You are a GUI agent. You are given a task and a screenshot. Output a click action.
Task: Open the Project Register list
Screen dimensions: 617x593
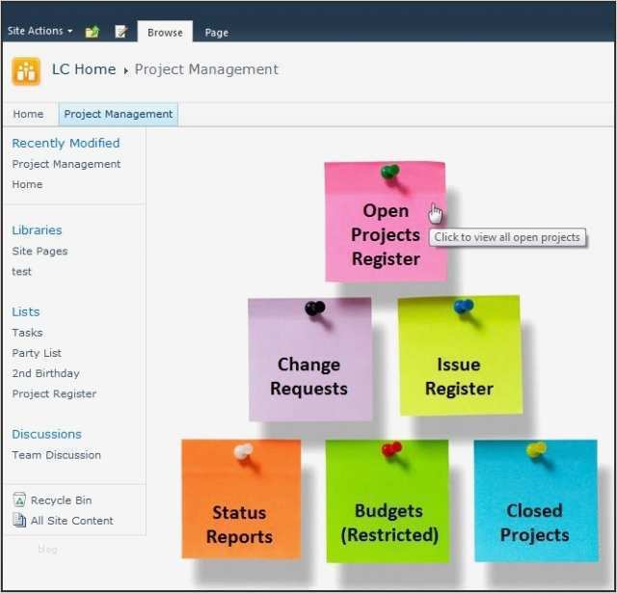tap(54, 393)
